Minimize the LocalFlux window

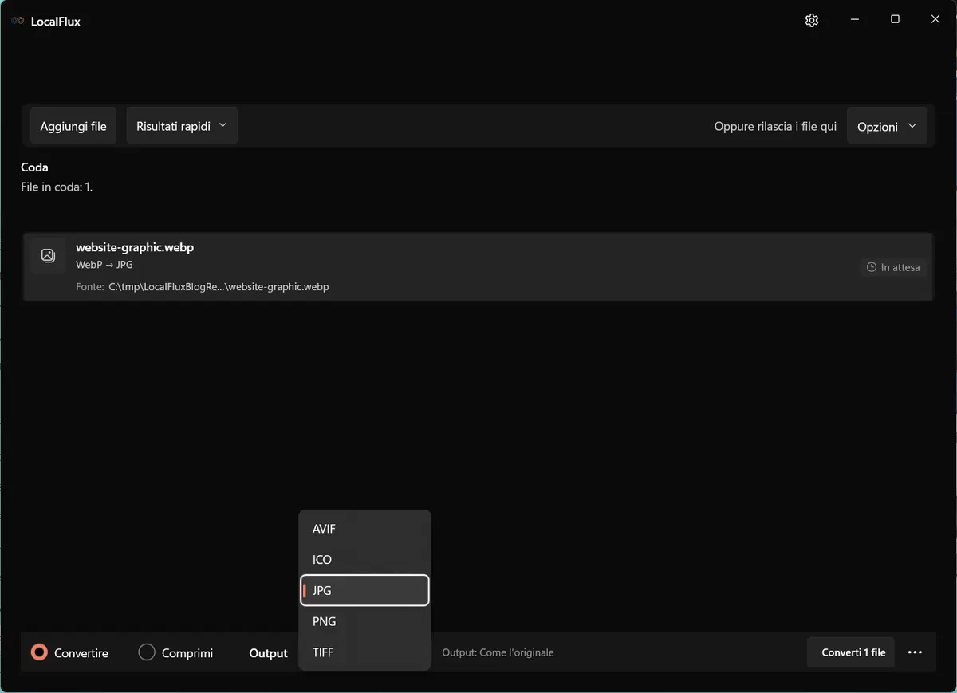854,20
